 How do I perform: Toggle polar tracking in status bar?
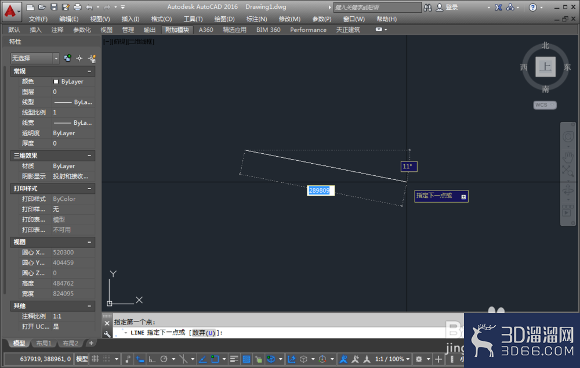coord(164,359)
